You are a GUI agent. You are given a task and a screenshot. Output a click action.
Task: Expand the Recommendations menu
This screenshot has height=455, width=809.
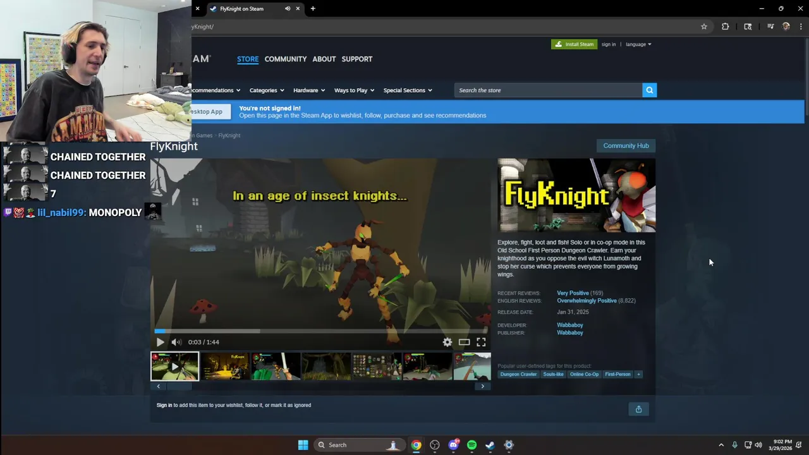[x=216, y=90]
